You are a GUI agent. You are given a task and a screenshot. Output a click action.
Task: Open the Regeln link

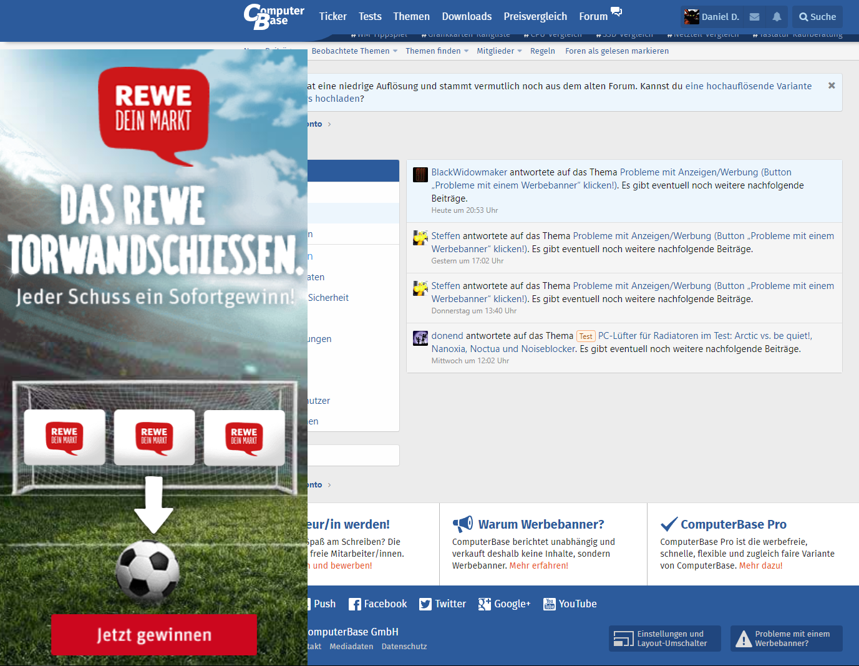543,51
